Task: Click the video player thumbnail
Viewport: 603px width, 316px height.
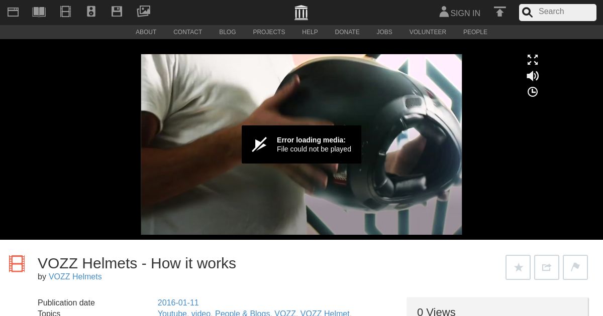Action: pos(301,144)
